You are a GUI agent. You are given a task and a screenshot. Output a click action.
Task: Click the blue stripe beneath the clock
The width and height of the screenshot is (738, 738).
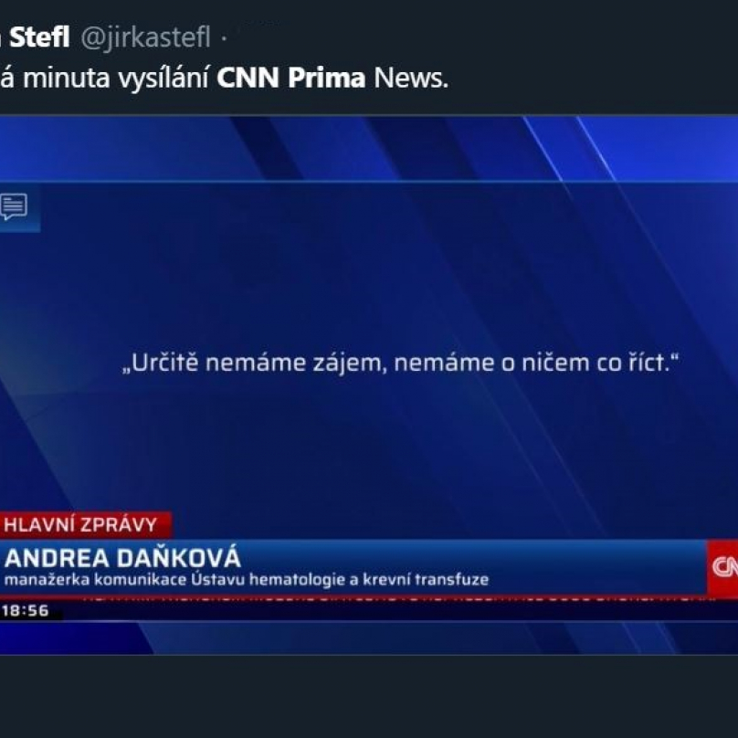(x=369, y=638)
